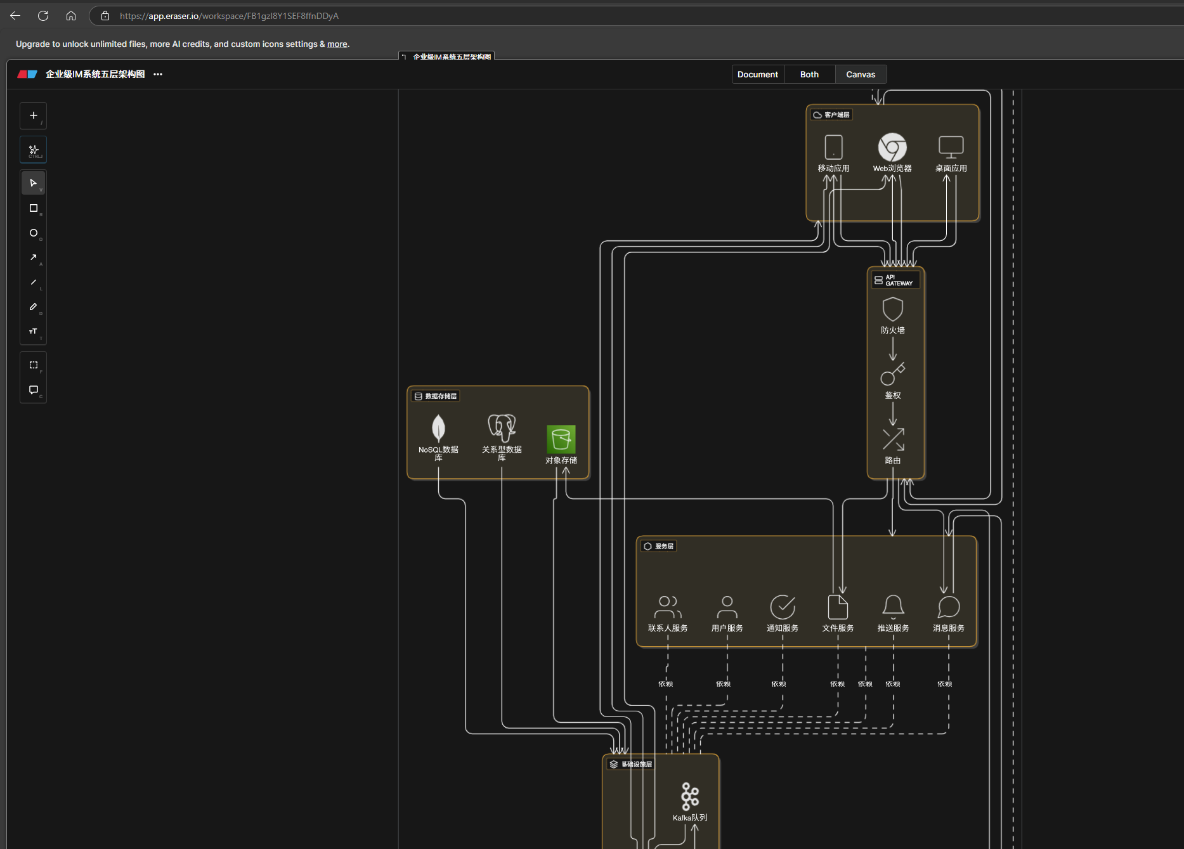Switch to Canvas view
Screen dimensions: 1184x849
click(861, 74)
